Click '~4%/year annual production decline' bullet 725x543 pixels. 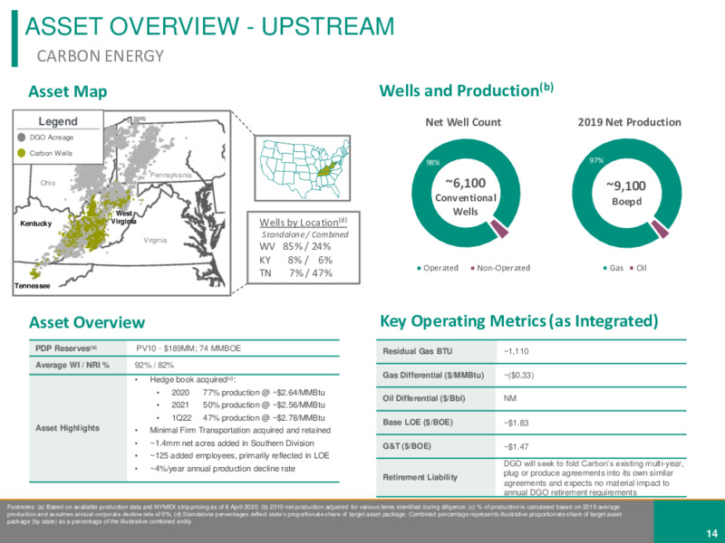[222, 469]
